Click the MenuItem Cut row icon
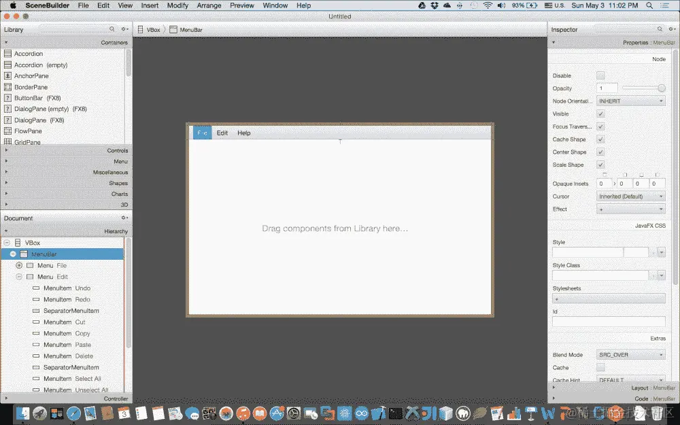 pos(36,322)
